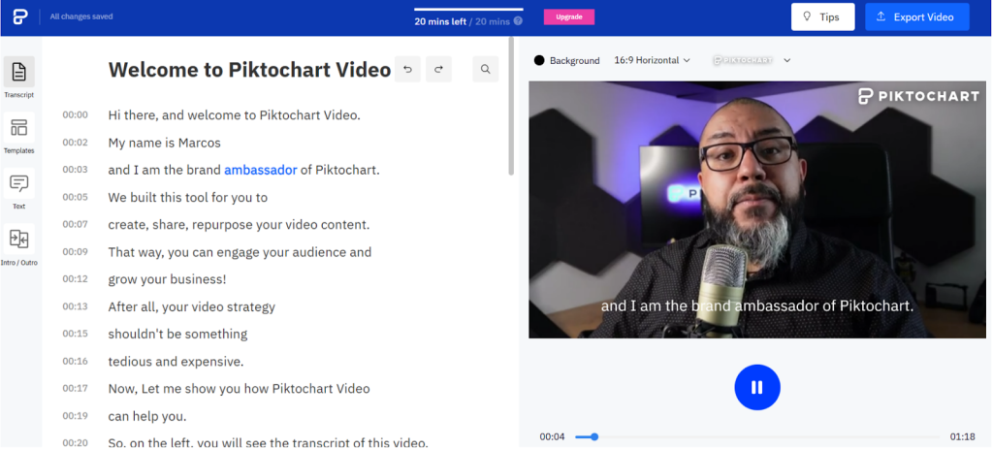Click 'create, share, repurpose your video content.'
The height and width of the screenshot is (449, 993).
point(239,225)
